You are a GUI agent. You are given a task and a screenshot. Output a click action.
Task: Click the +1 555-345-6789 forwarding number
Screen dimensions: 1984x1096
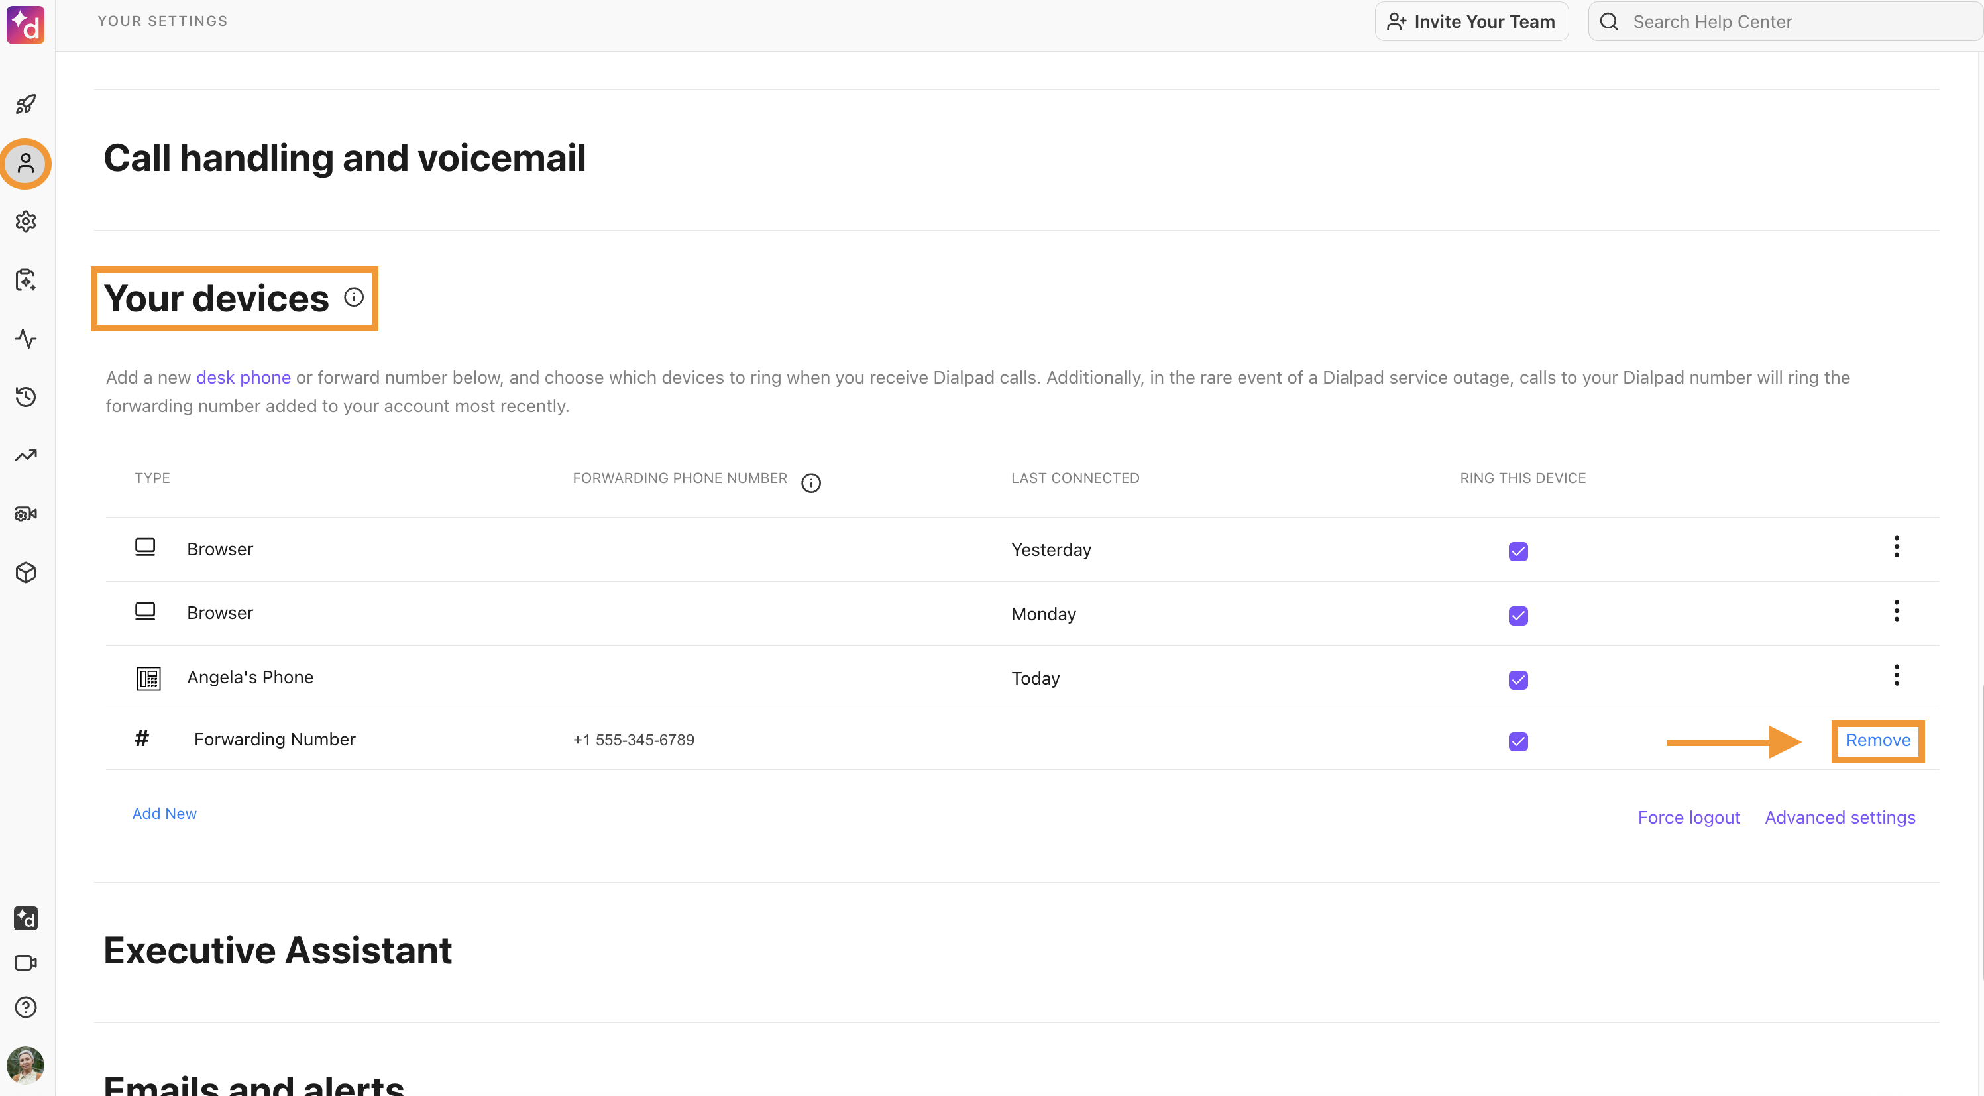pyautogui.click(x=633, y=740)
